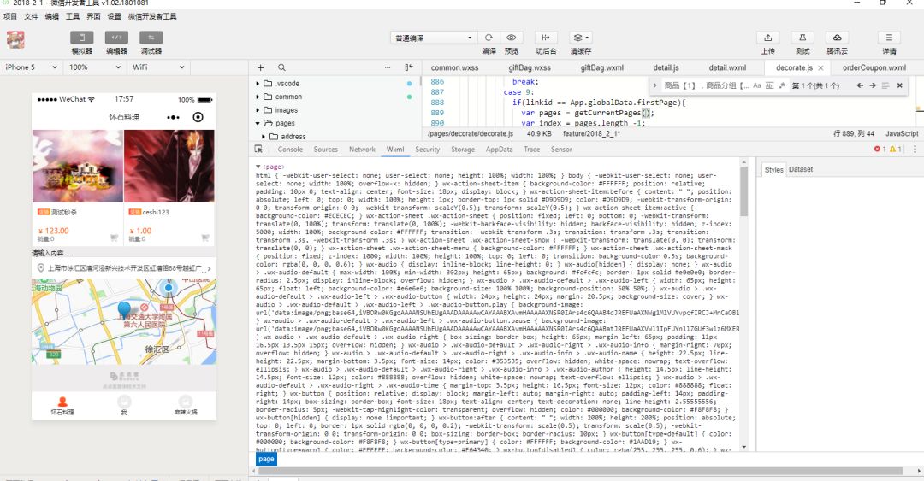Toggle regex option in find box
The image size is (924, 481).
pyautogui.click(x=782, y=85)
